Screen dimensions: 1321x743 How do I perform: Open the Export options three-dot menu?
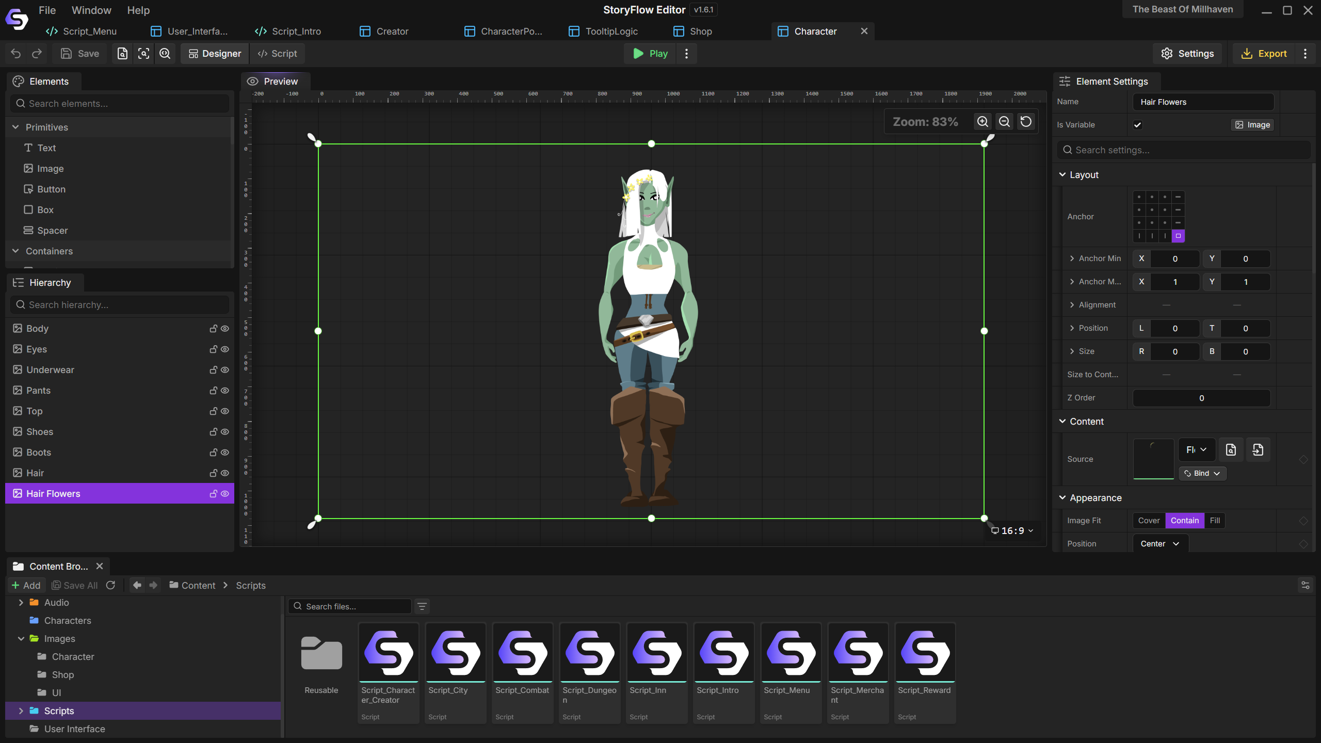[x=1306, y=54]
